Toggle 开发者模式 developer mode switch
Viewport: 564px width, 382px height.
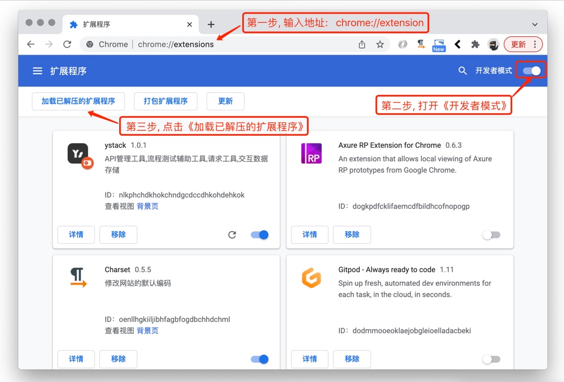click(x=532, y=71)
